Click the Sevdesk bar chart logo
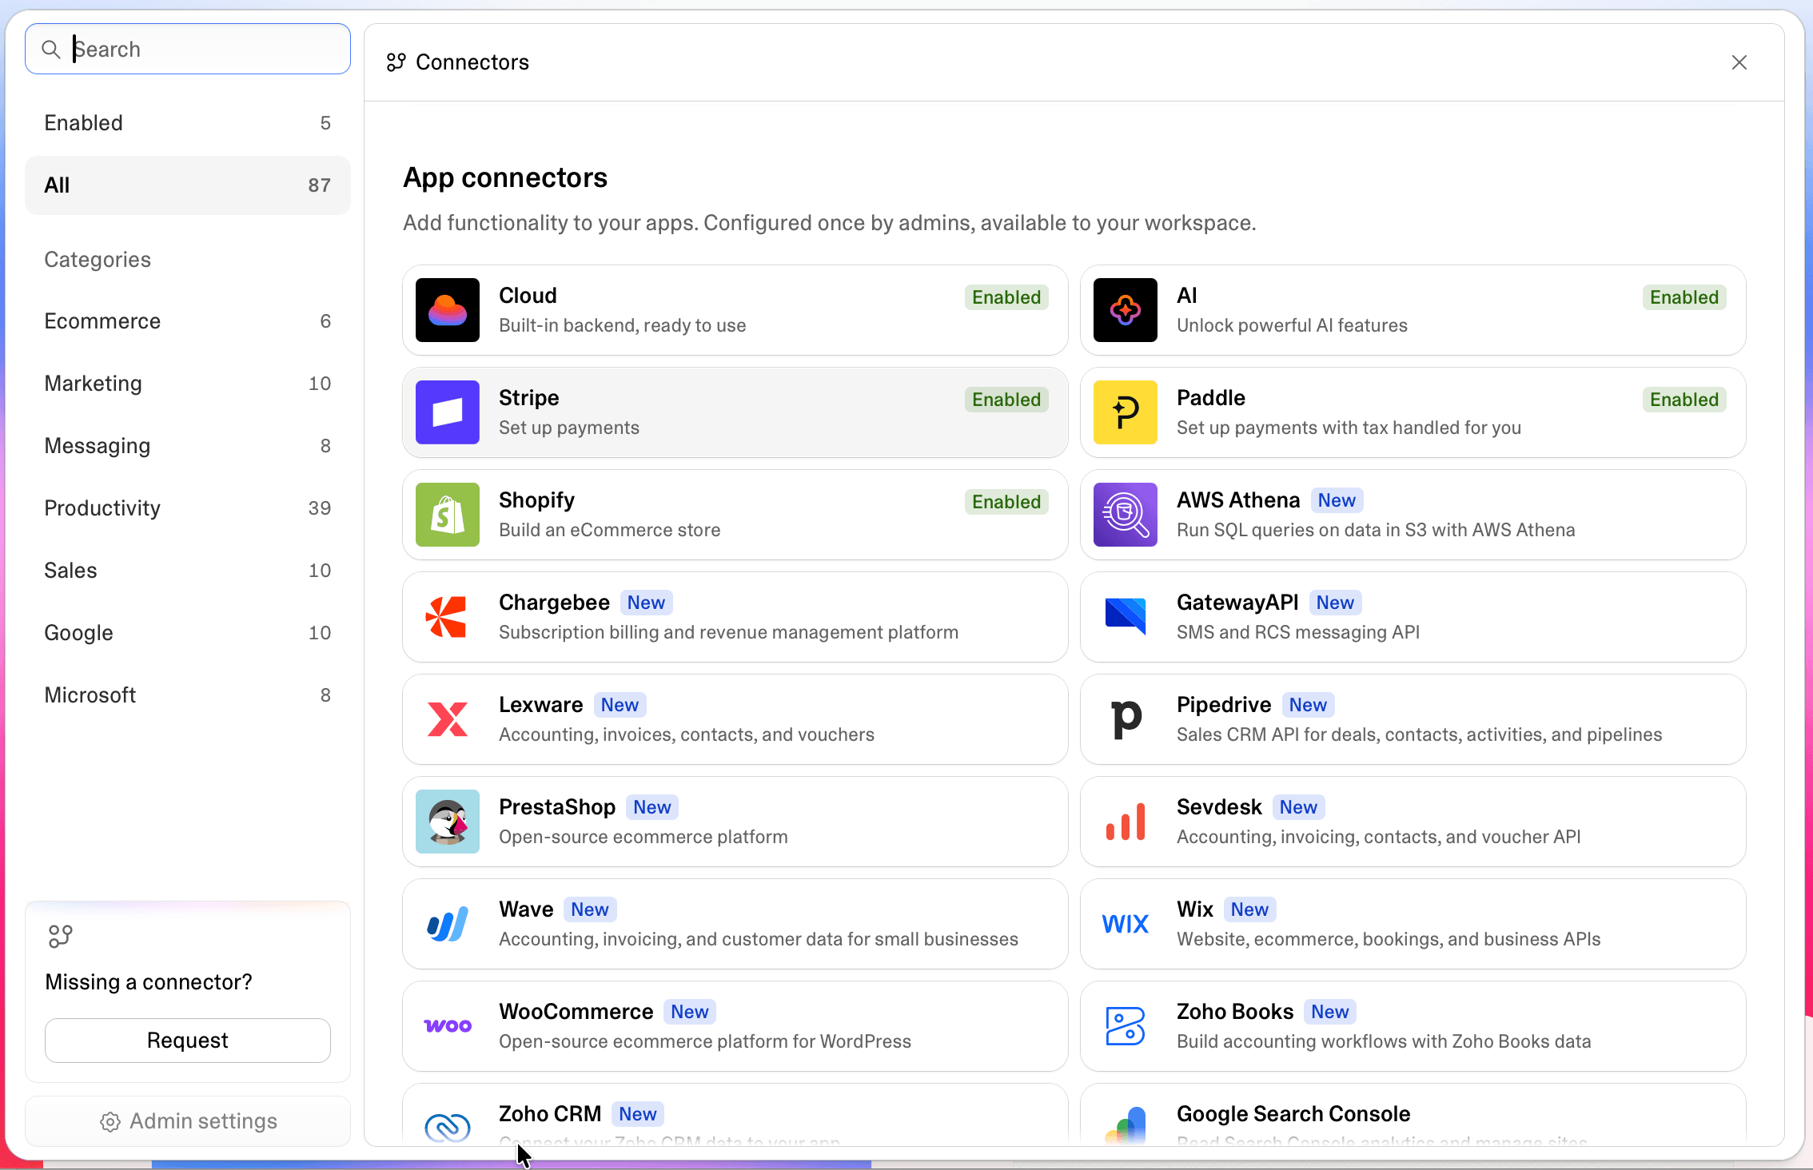This screenshot has width=1813, height=1170. point(1126,822)
